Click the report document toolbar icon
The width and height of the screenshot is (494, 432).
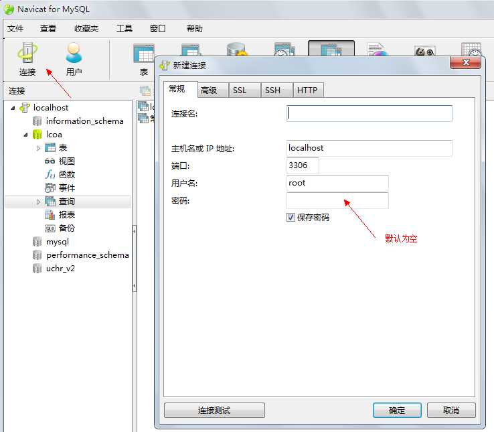click(x=377, y=49)
